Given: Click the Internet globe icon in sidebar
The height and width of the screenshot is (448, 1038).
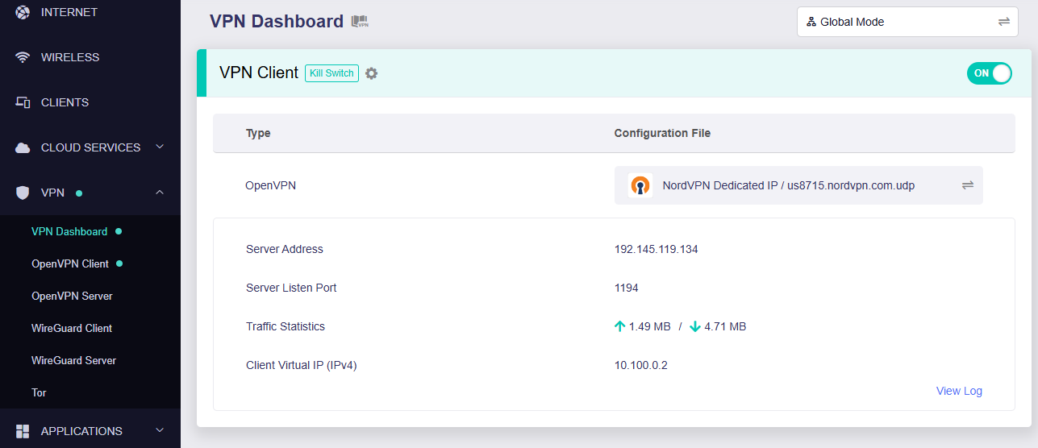Looking at the screenshot, I should pos(23,12).
